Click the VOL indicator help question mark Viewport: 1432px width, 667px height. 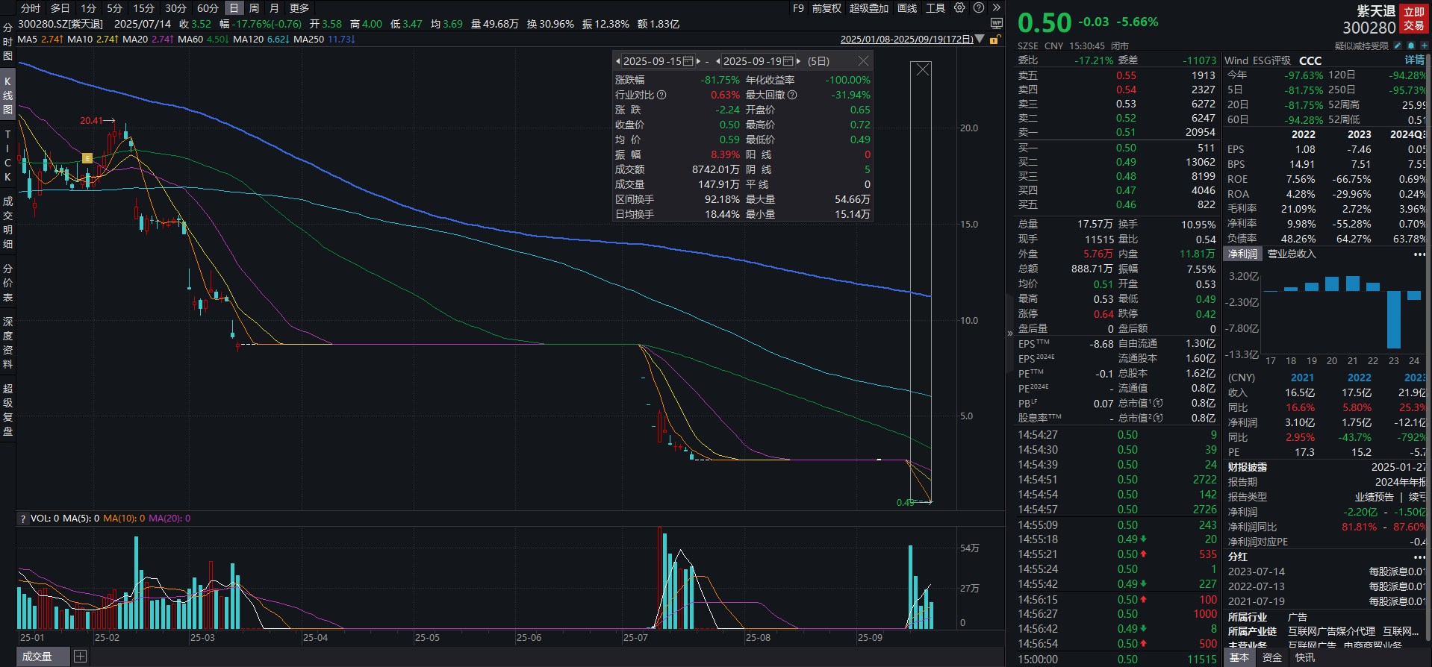[x=23, y=519]
